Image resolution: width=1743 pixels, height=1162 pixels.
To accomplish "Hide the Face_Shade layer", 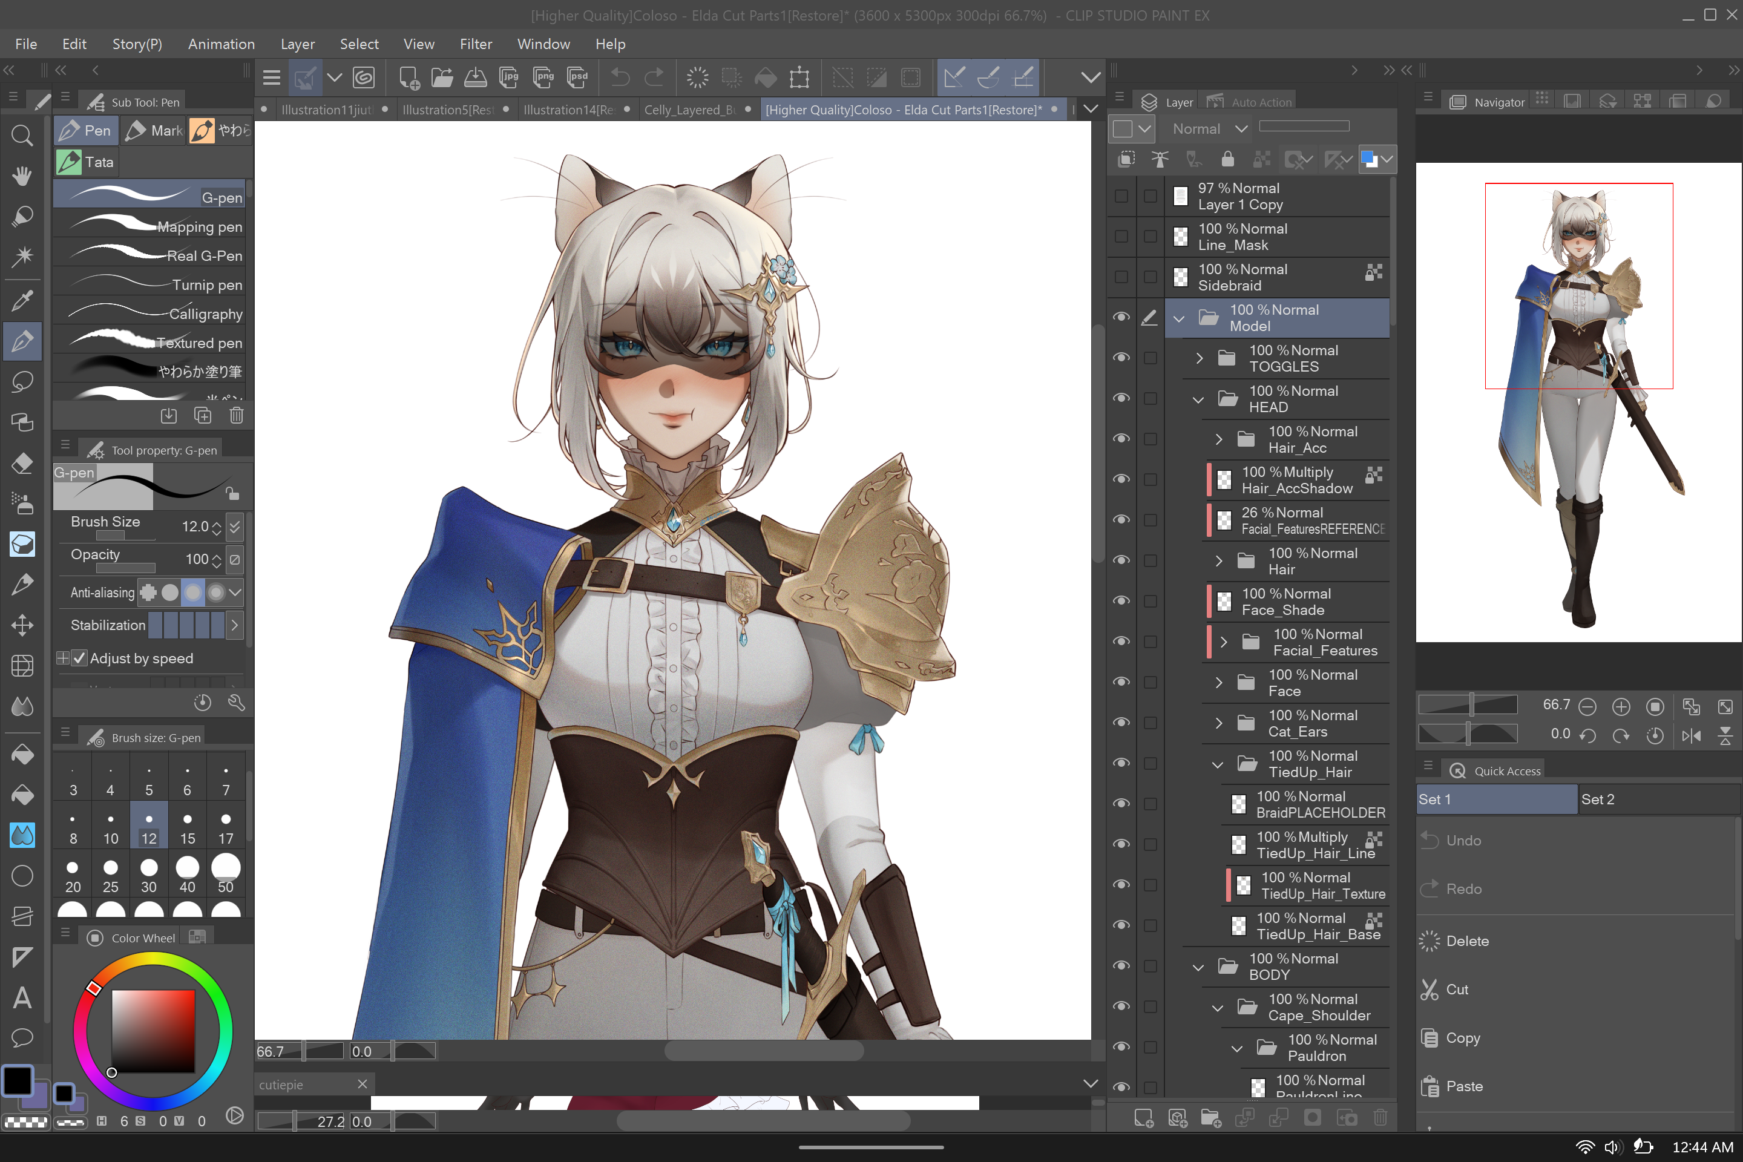I will click(x=1121, y=601).
